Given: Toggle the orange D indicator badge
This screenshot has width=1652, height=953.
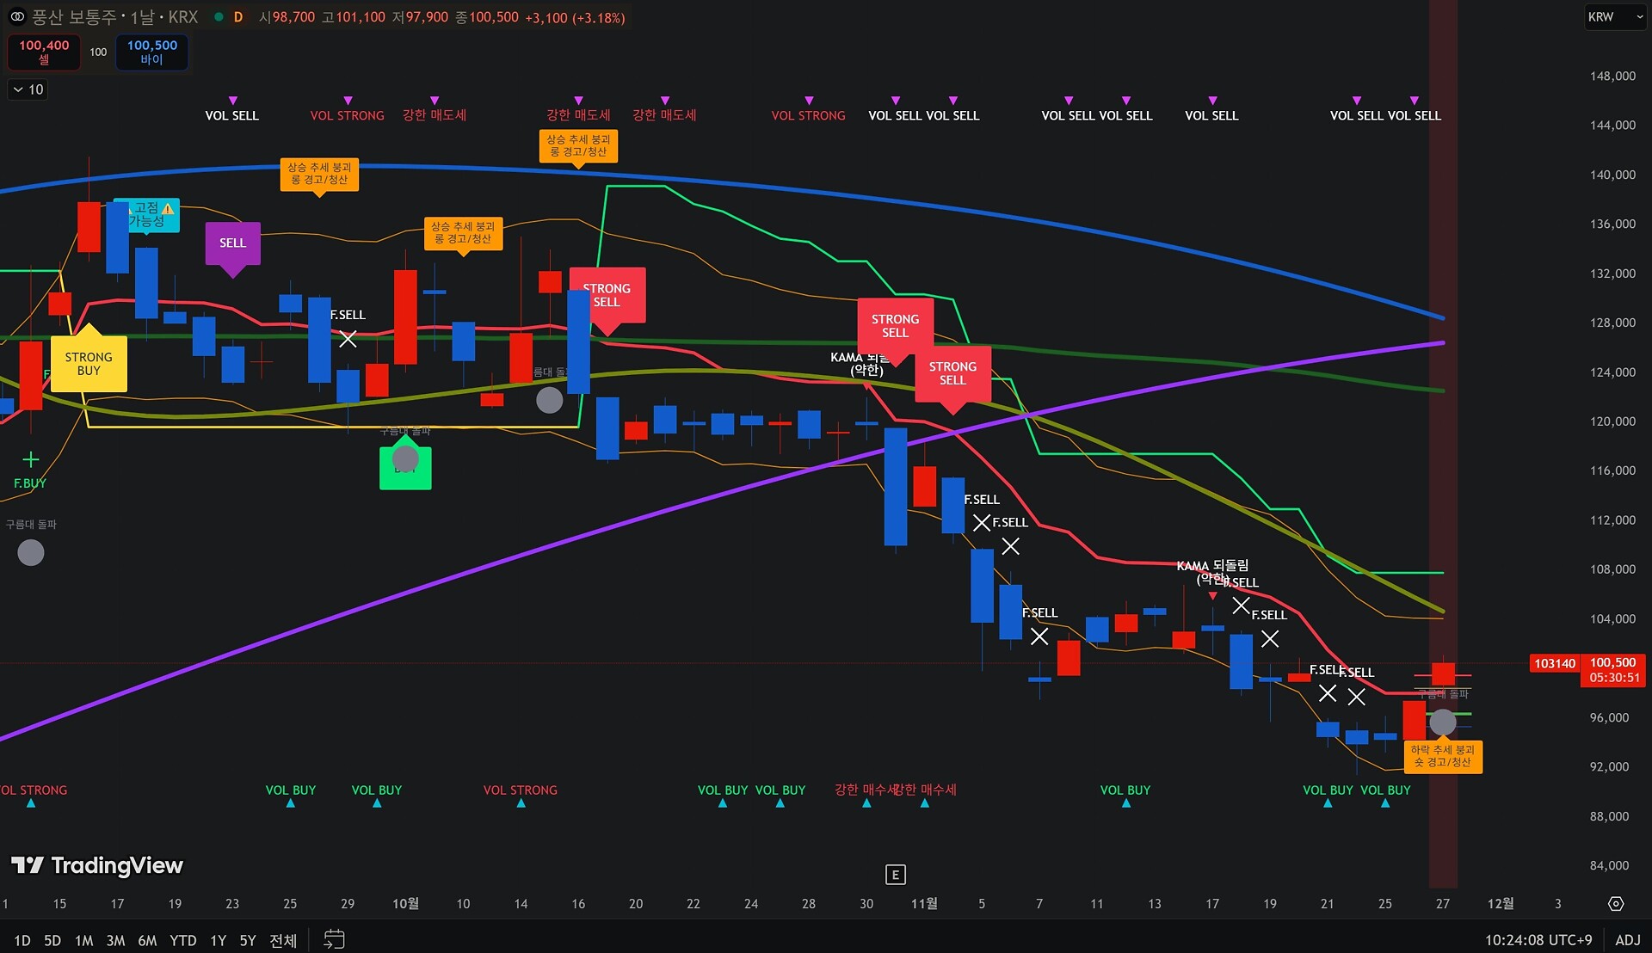Looking at the screenshot, I should pos(238,17).
